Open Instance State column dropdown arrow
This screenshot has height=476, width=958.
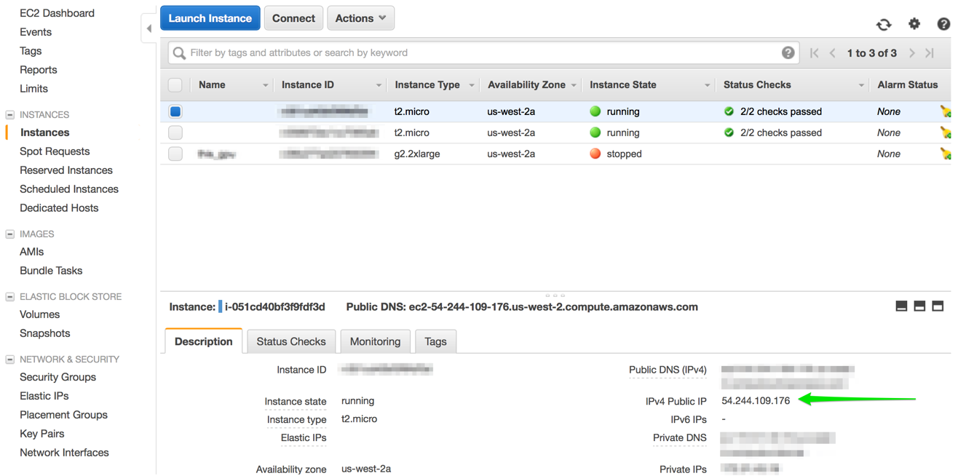point(707,86)
